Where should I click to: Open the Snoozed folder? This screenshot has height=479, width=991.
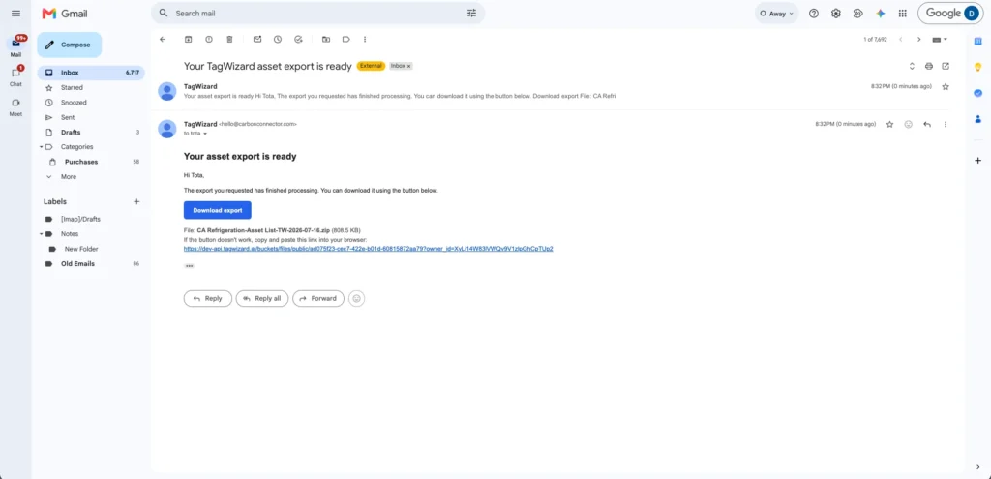[91, 103]
